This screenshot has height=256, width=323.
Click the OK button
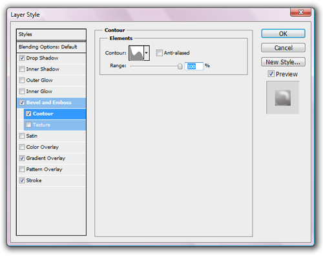pos(283,34)
